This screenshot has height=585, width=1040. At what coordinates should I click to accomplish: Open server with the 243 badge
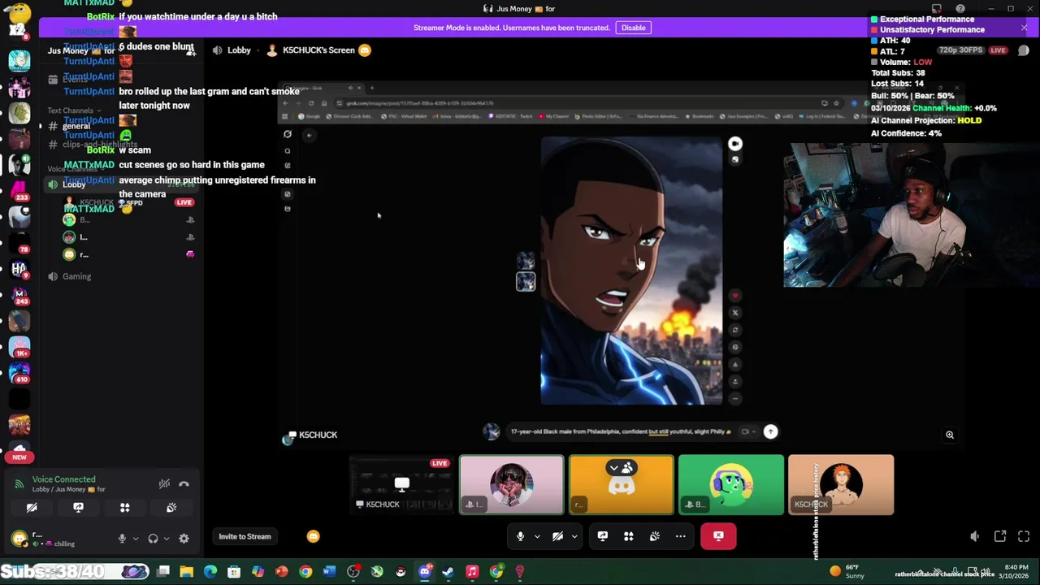point(19,295)
